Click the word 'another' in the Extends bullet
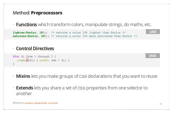This screenshot has width=173, height=118. point(24,94)
